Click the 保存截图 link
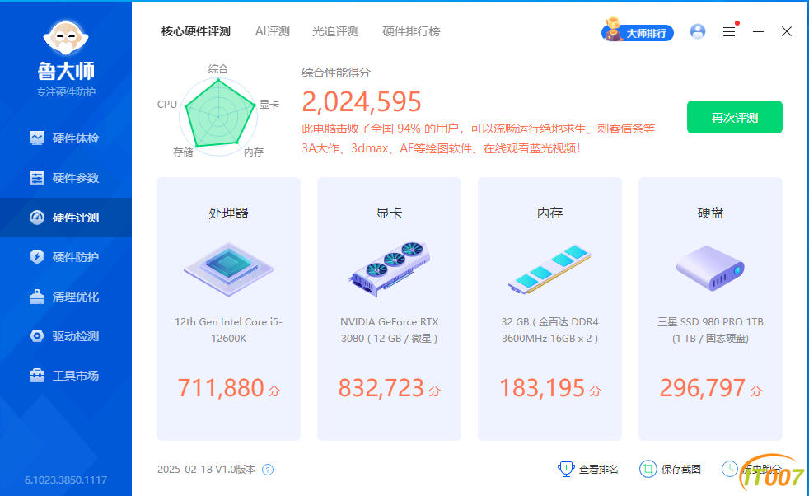Screen dimensions: 809x496 [x=671, y=469]
